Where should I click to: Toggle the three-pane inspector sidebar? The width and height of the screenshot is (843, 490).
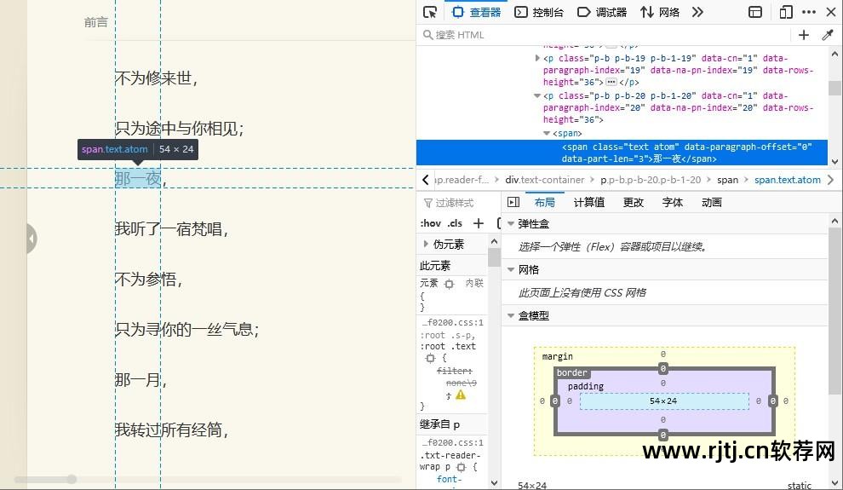pyautogui.click(x=513, y=202)
